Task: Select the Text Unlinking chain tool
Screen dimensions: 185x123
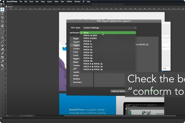Action: (x=2, y=22)
